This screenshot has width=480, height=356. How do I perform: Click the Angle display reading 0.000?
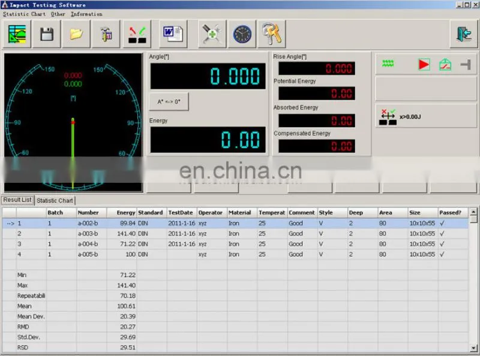[x=208, y=76]
